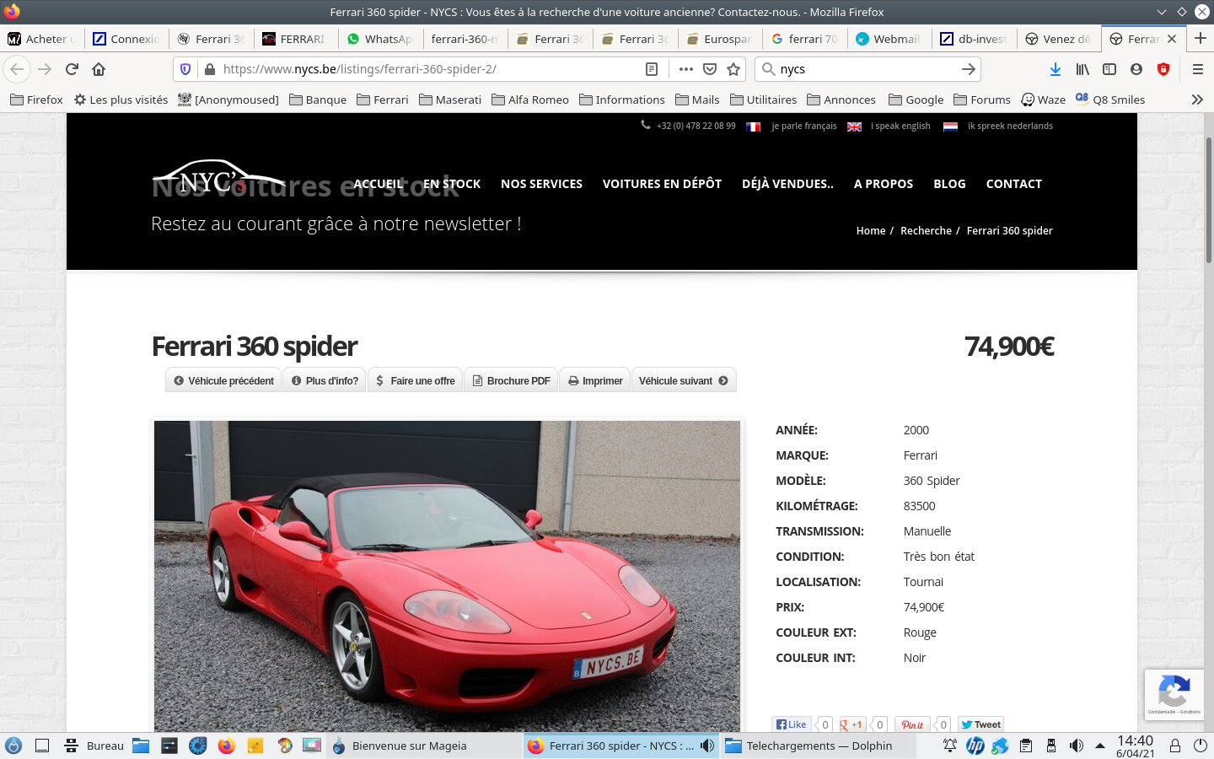Open the Firefox downloads panel
This screenshot has height=759, width=1214.
pos(1056,69)
